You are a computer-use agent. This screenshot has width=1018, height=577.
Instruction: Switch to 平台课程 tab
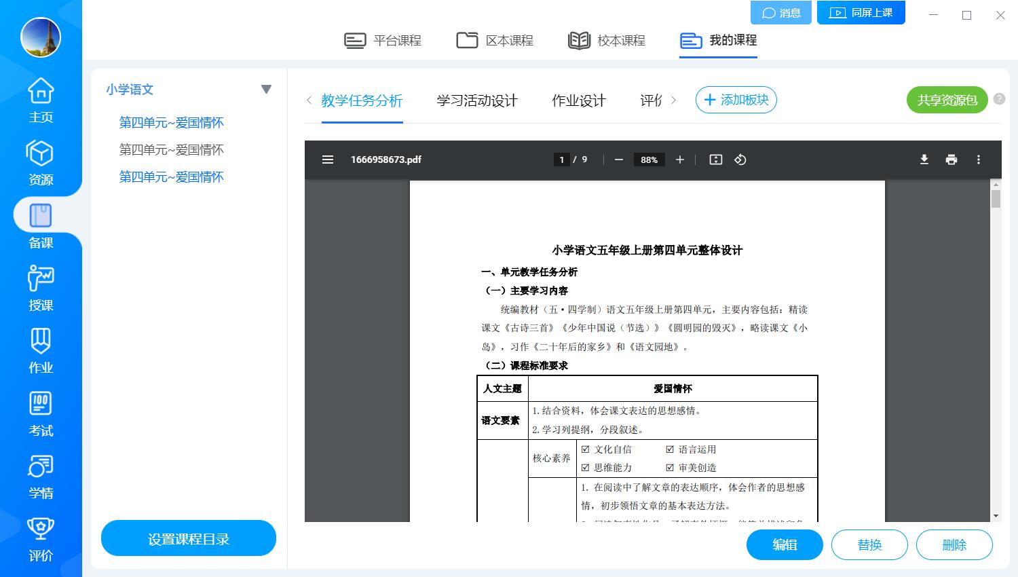coord(383,41)
